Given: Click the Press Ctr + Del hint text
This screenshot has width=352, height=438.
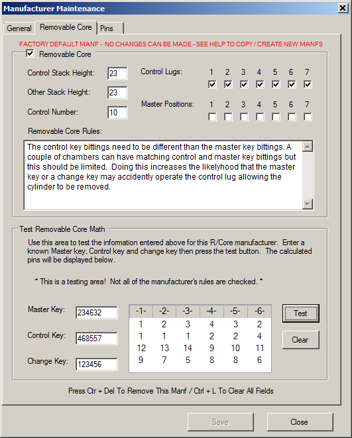Looking at the screenshot, I should click(170, 391).
